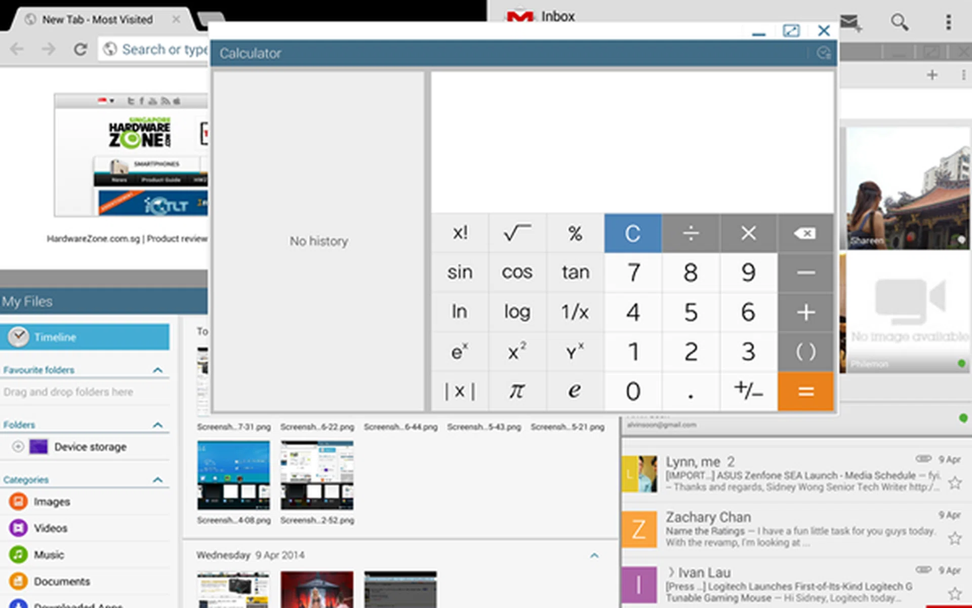Select the Music category in My Files sidebar

coord(49,554)
